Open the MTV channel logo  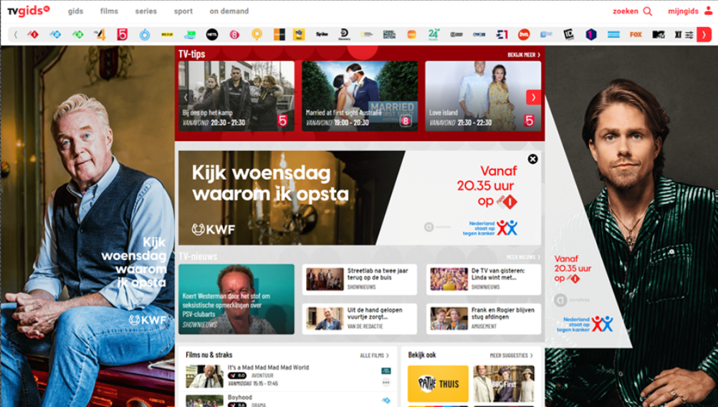[x=659, y=34]
